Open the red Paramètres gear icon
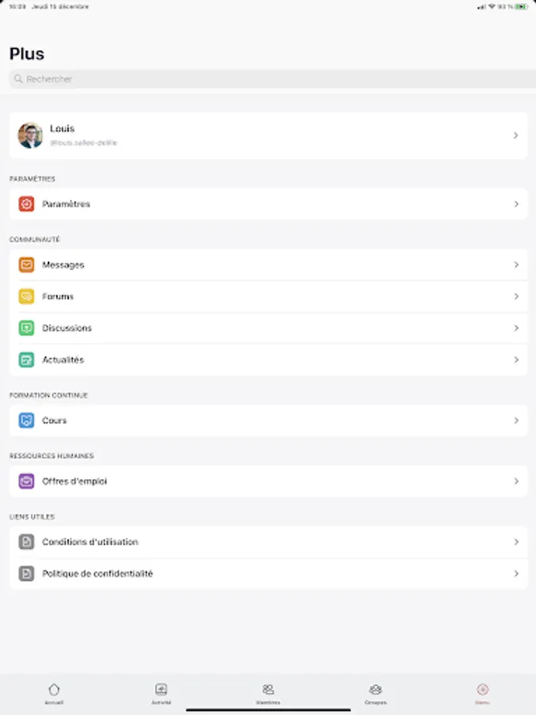The height and width of the screenshot is (715, 536). [x=26, y=204]
